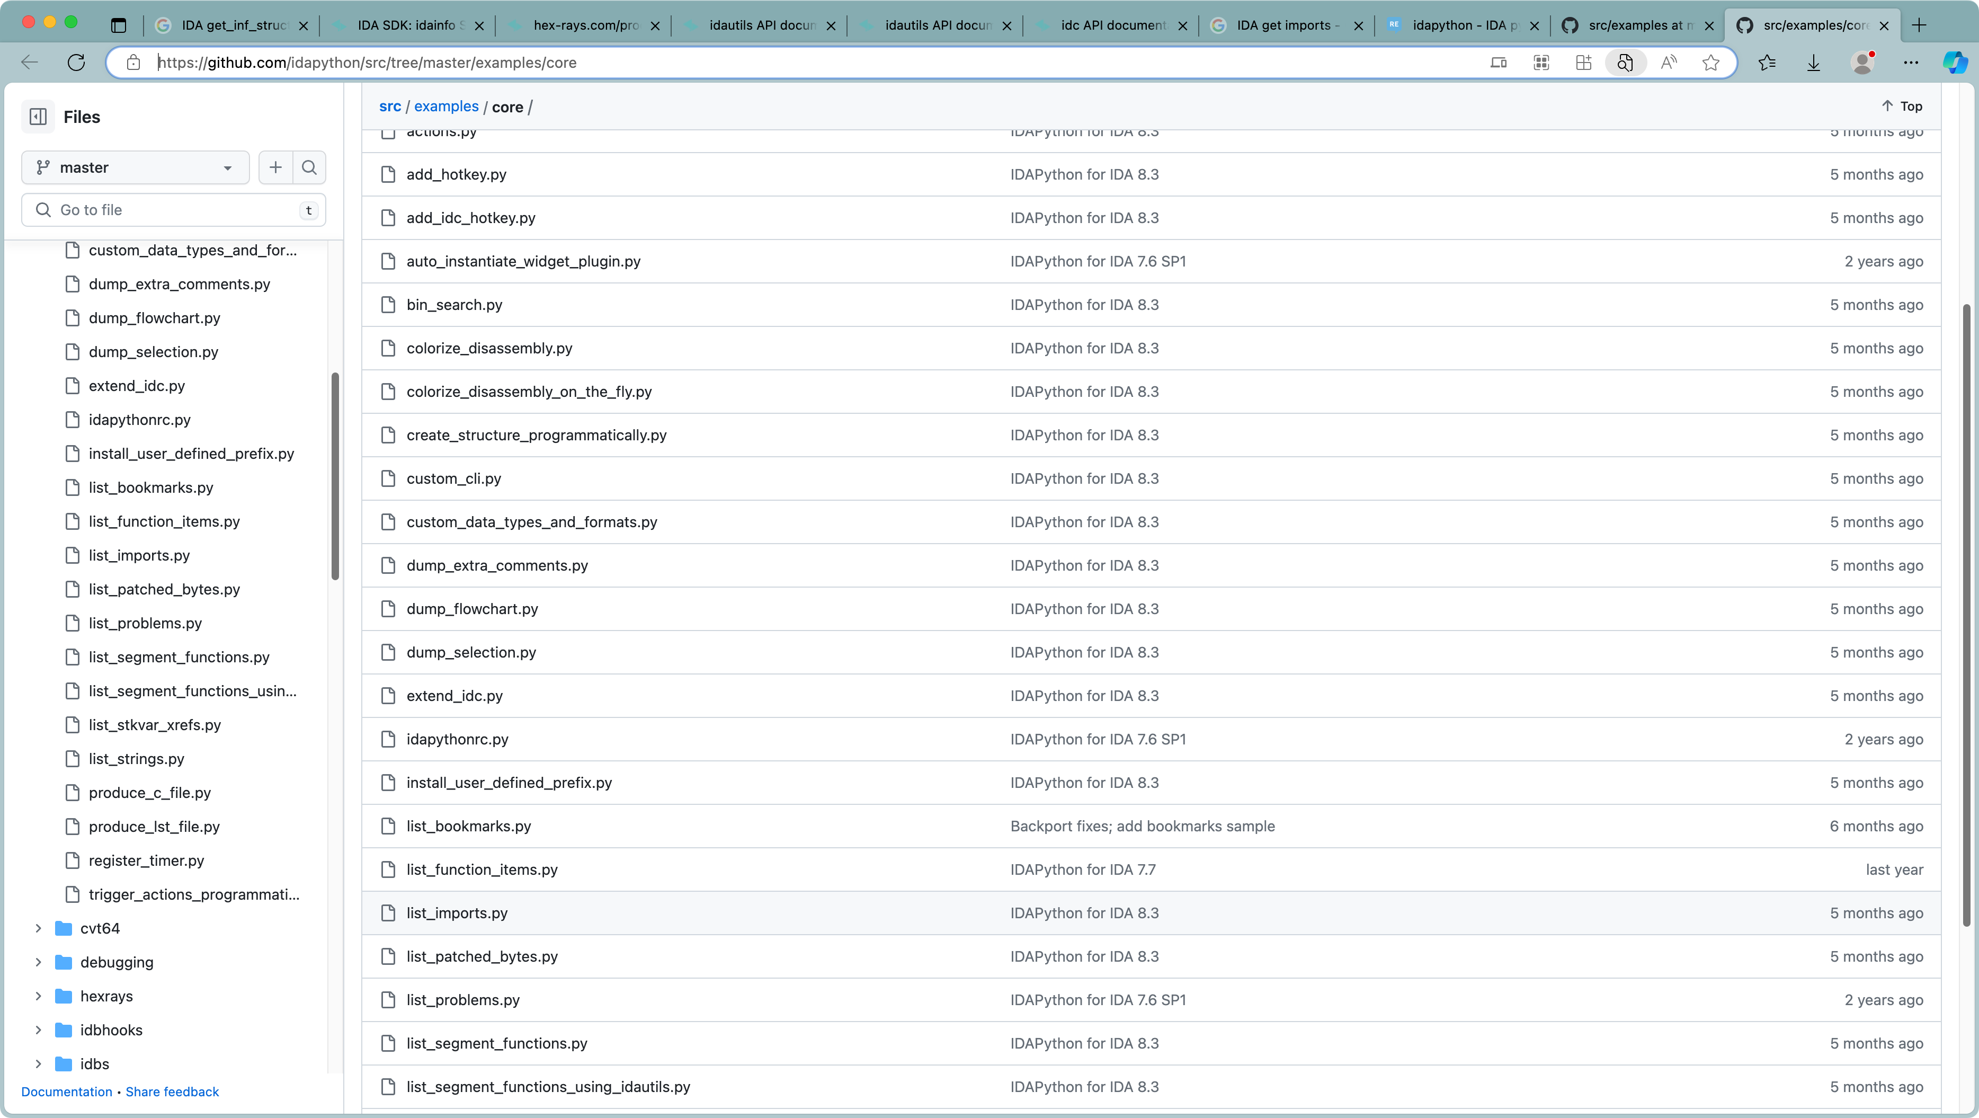Select list_strings.py in file tree
This screenshot has width=1979, height=1118.
tap(136, 758)
